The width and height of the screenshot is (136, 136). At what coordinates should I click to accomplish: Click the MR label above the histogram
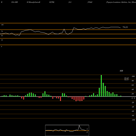[121, 71]
